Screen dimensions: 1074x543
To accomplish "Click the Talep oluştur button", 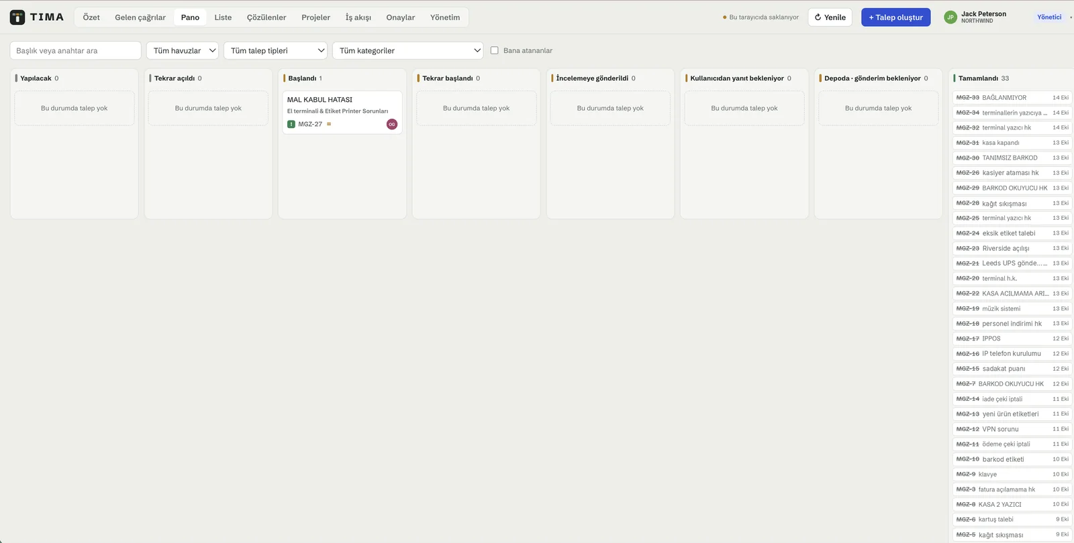I will coord(895,17).
